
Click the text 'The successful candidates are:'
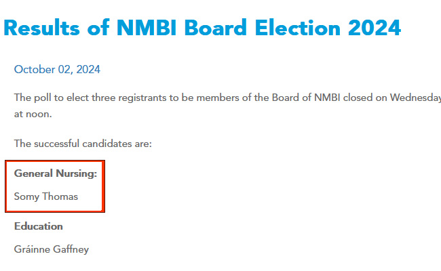click(x=83, y=144)
